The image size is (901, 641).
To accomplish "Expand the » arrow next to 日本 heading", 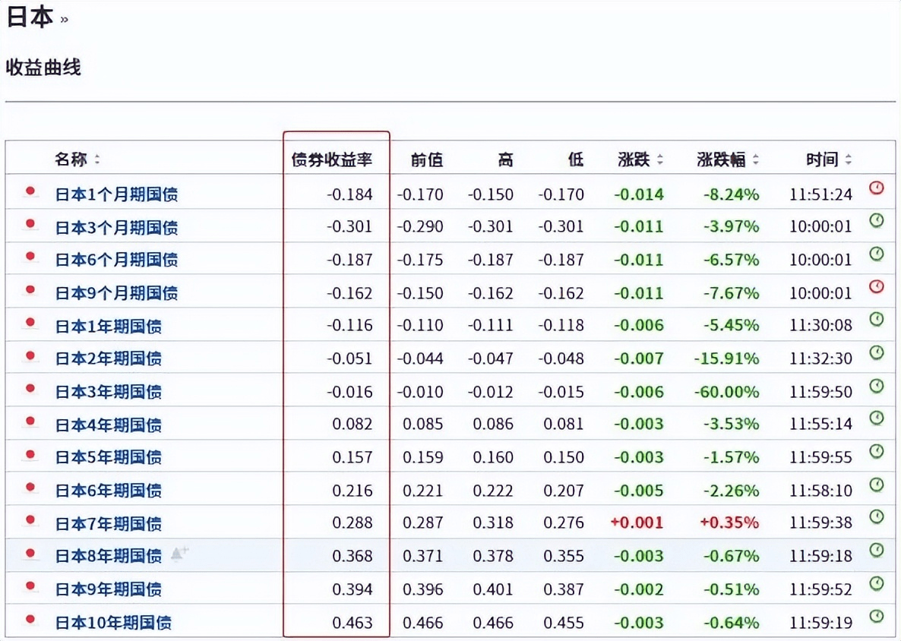I will (x=64, y=21).
